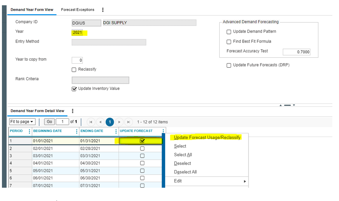Tick Update Forecast checkbox for period 2
This screenshot has width=339, height=201.
[x=142, y=148]
